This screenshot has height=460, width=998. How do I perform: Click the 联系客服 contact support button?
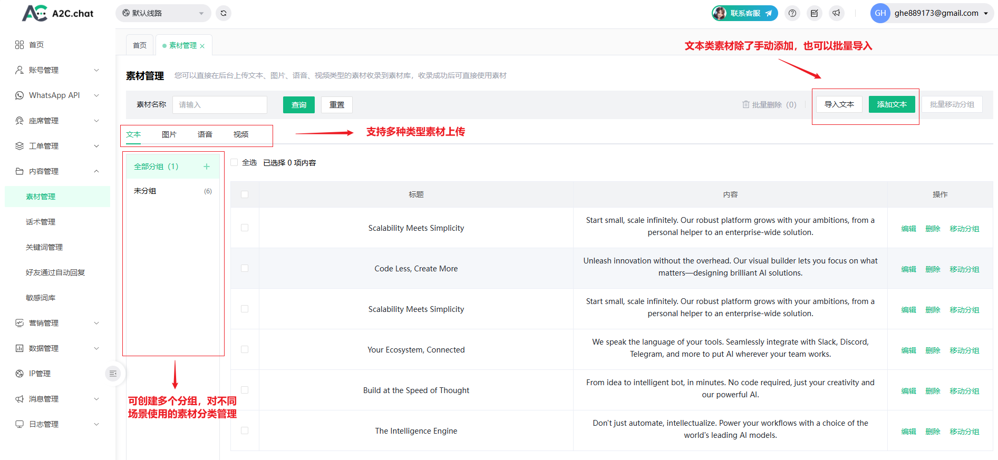pos(745,13)
